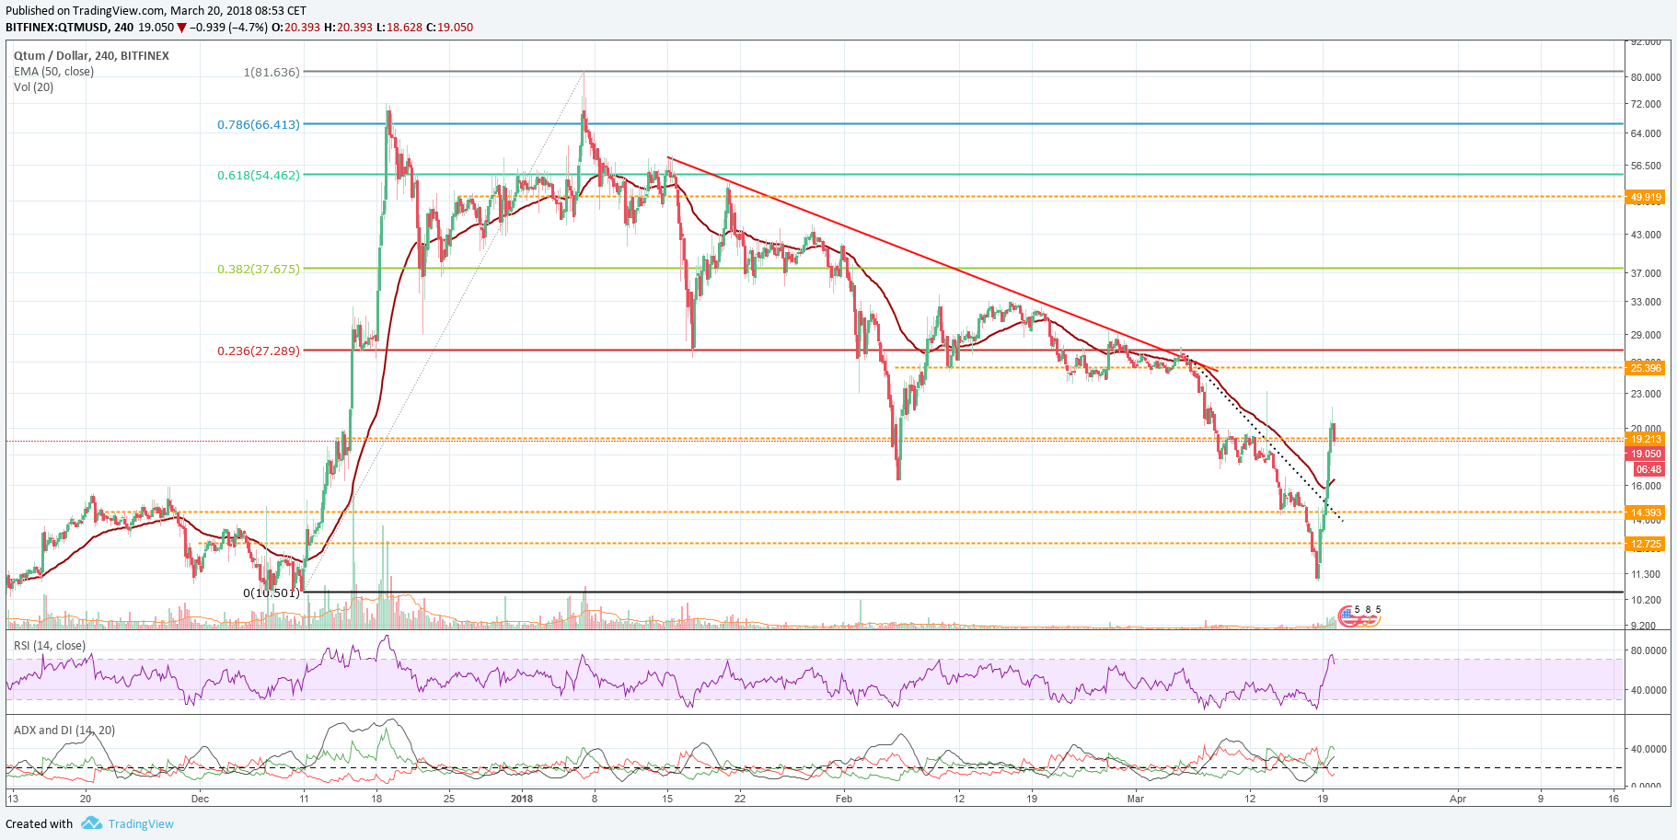The width and height of the screenshot is (1677, 840).
Task: Click the TradingView cloud logo icon
Action: (x=91, y=823)
